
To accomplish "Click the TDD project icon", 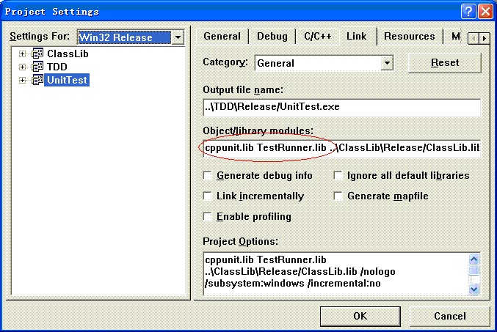I will pos(37,67).
